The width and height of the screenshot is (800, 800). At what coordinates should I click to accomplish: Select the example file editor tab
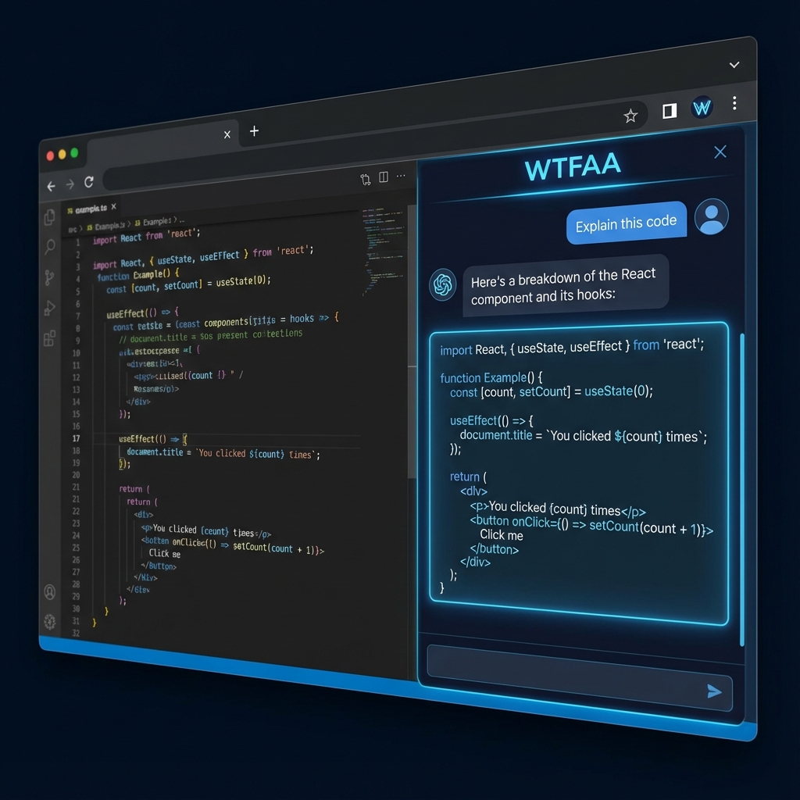[x=88, y=209]
